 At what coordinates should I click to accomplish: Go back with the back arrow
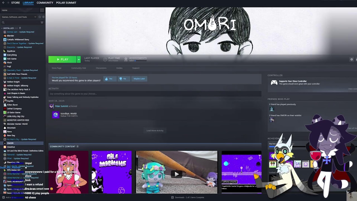click(3, 3)
